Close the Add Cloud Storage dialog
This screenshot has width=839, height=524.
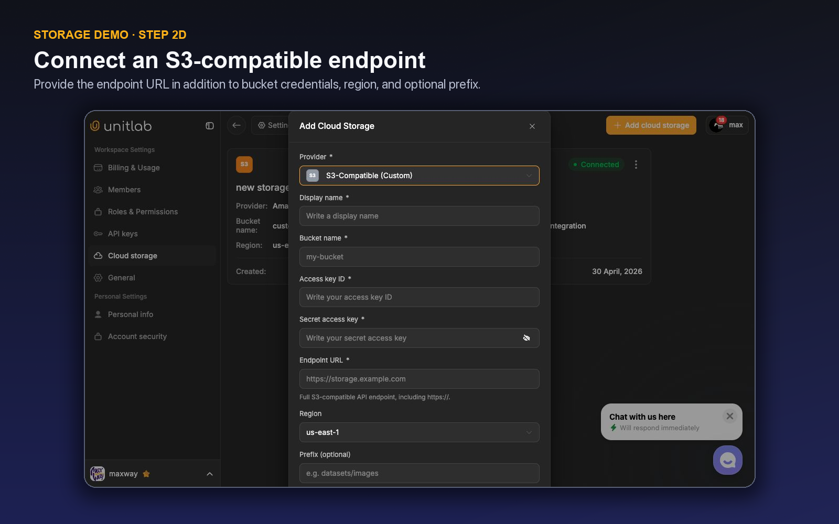[x=532, y=126]
